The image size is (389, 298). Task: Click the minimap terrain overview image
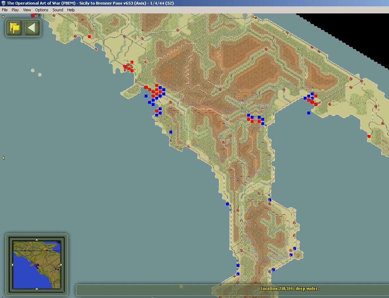(37, 265)
